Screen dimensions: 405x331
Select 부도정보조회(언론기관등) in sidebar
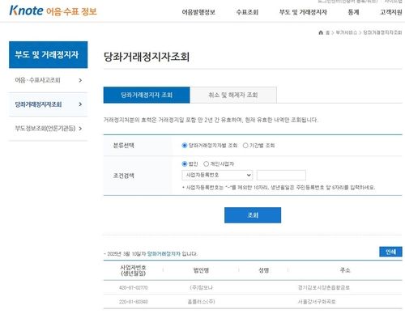45,129
